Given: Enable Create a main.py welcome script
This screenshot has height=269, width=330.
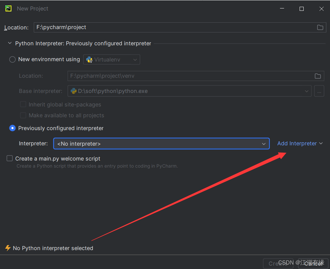Looking at the screenshot, I should (x=10, y=158).
